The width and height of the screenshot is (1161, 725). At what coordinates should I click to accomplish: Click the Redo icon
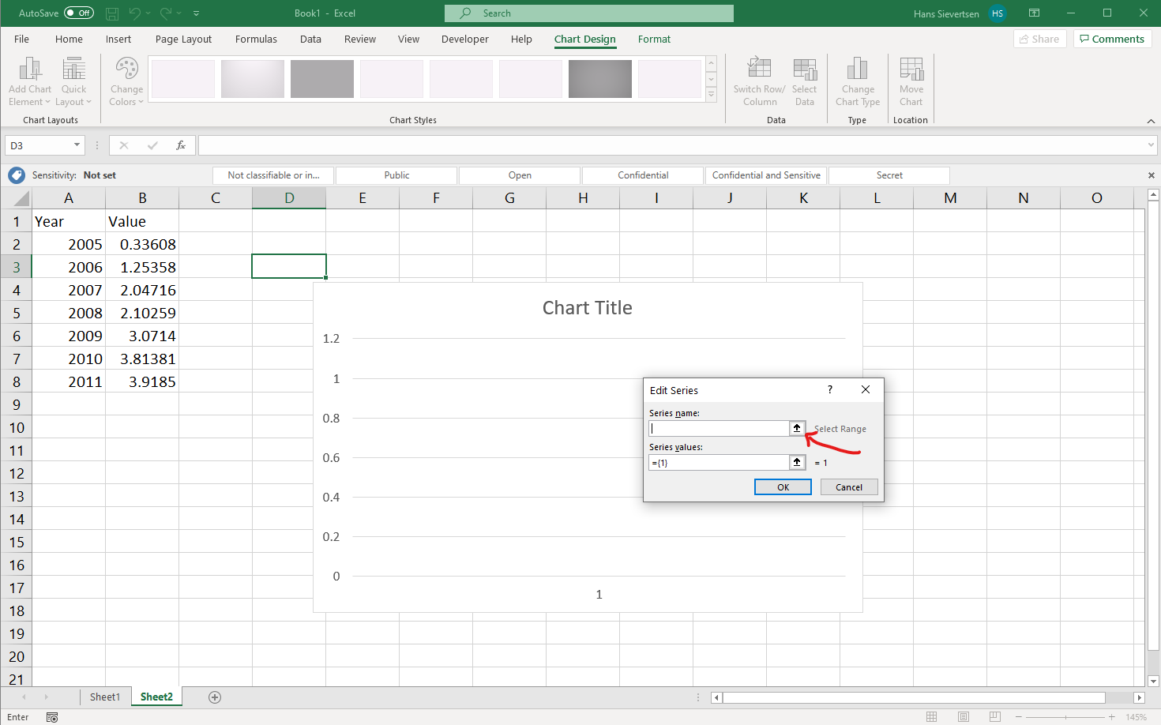point(166,13)
